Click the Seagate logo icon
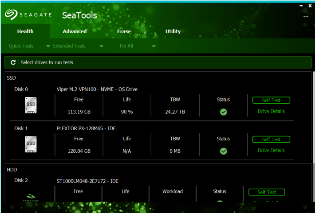Viewport: 315px width, 213px height. coord(11,15)
